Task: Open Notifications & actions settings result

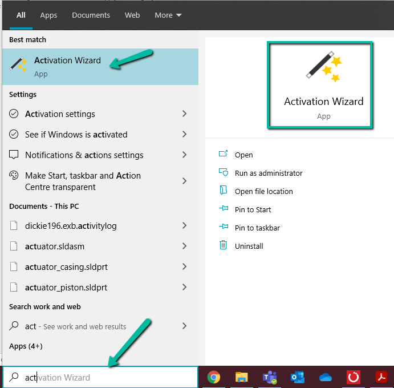Action: point(100,155)
